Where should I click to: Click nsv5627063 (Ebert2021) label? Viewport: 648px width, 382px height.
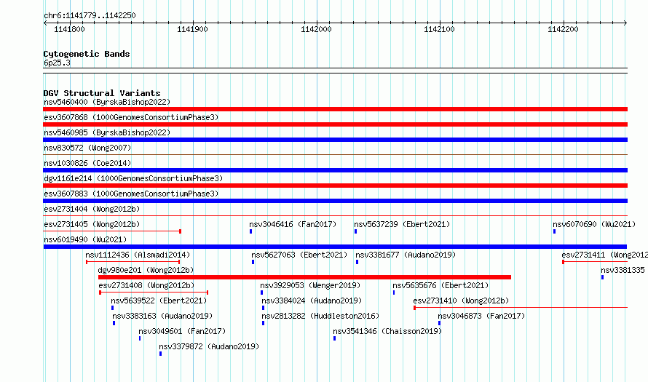299,255
